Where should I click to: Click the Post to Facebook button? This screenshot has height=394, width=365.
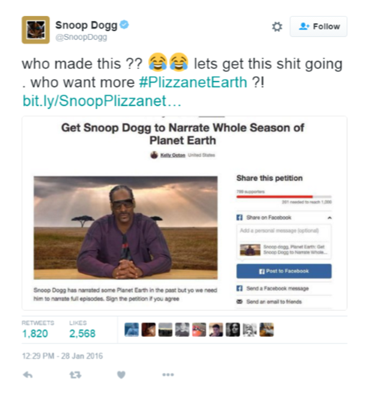284,271
